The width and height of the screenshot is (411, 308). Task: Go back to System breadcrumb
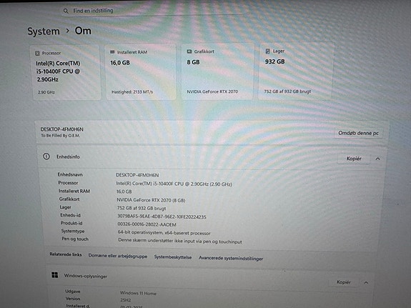pos(44,31)
